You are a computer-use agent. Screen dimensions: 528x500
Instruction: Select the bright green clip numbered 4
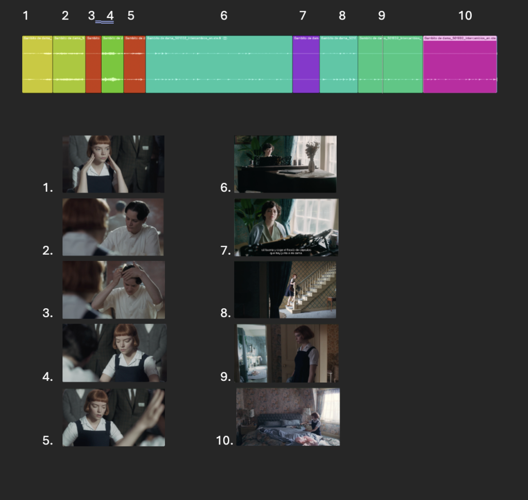pos(112,64)
